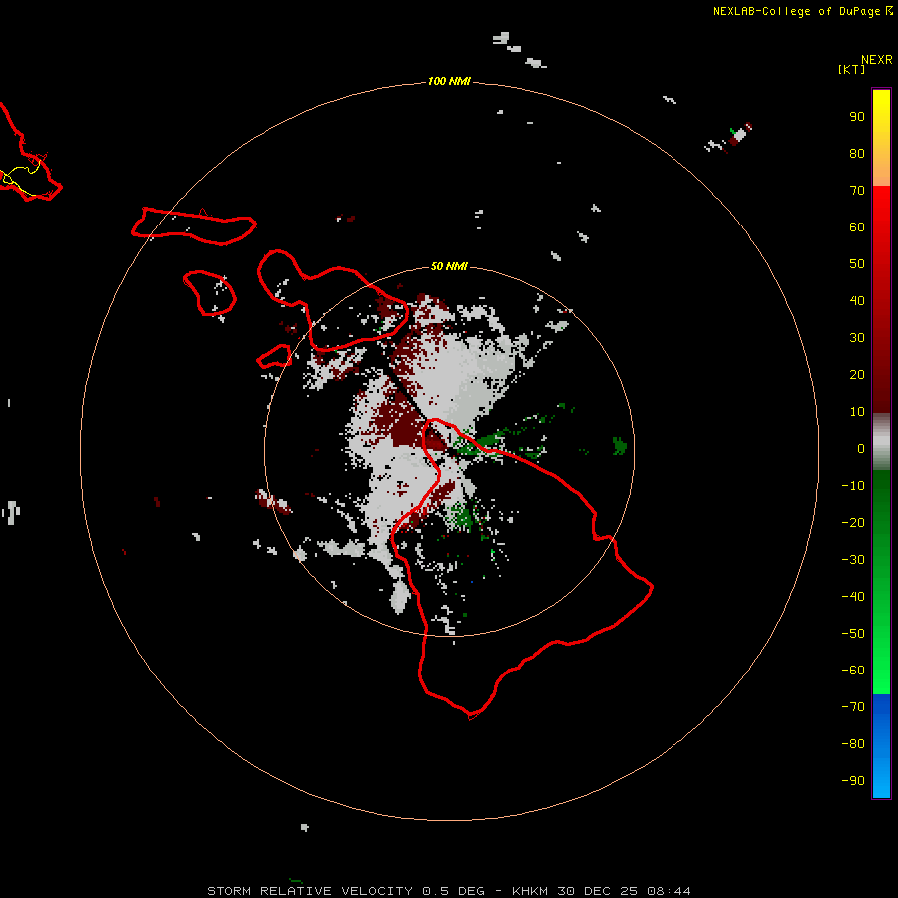Click the 50 value on the velocity scale
This screenshot has width=898, height=898.
tap(857, 264)
